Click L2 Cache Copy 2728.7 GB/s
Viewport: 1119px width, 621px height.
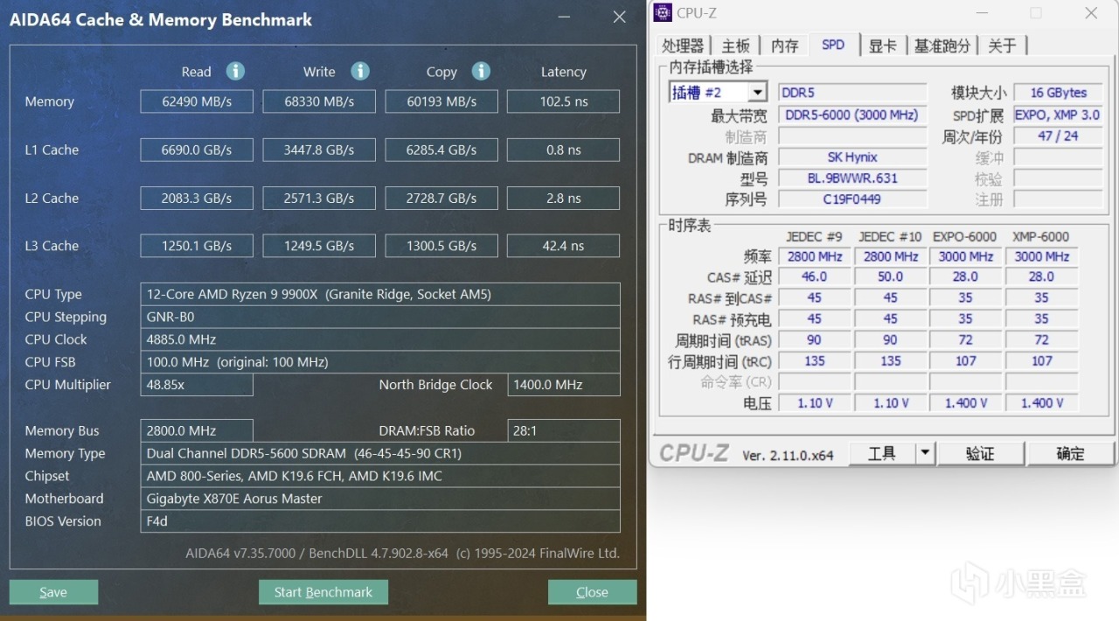click(441, 198)
